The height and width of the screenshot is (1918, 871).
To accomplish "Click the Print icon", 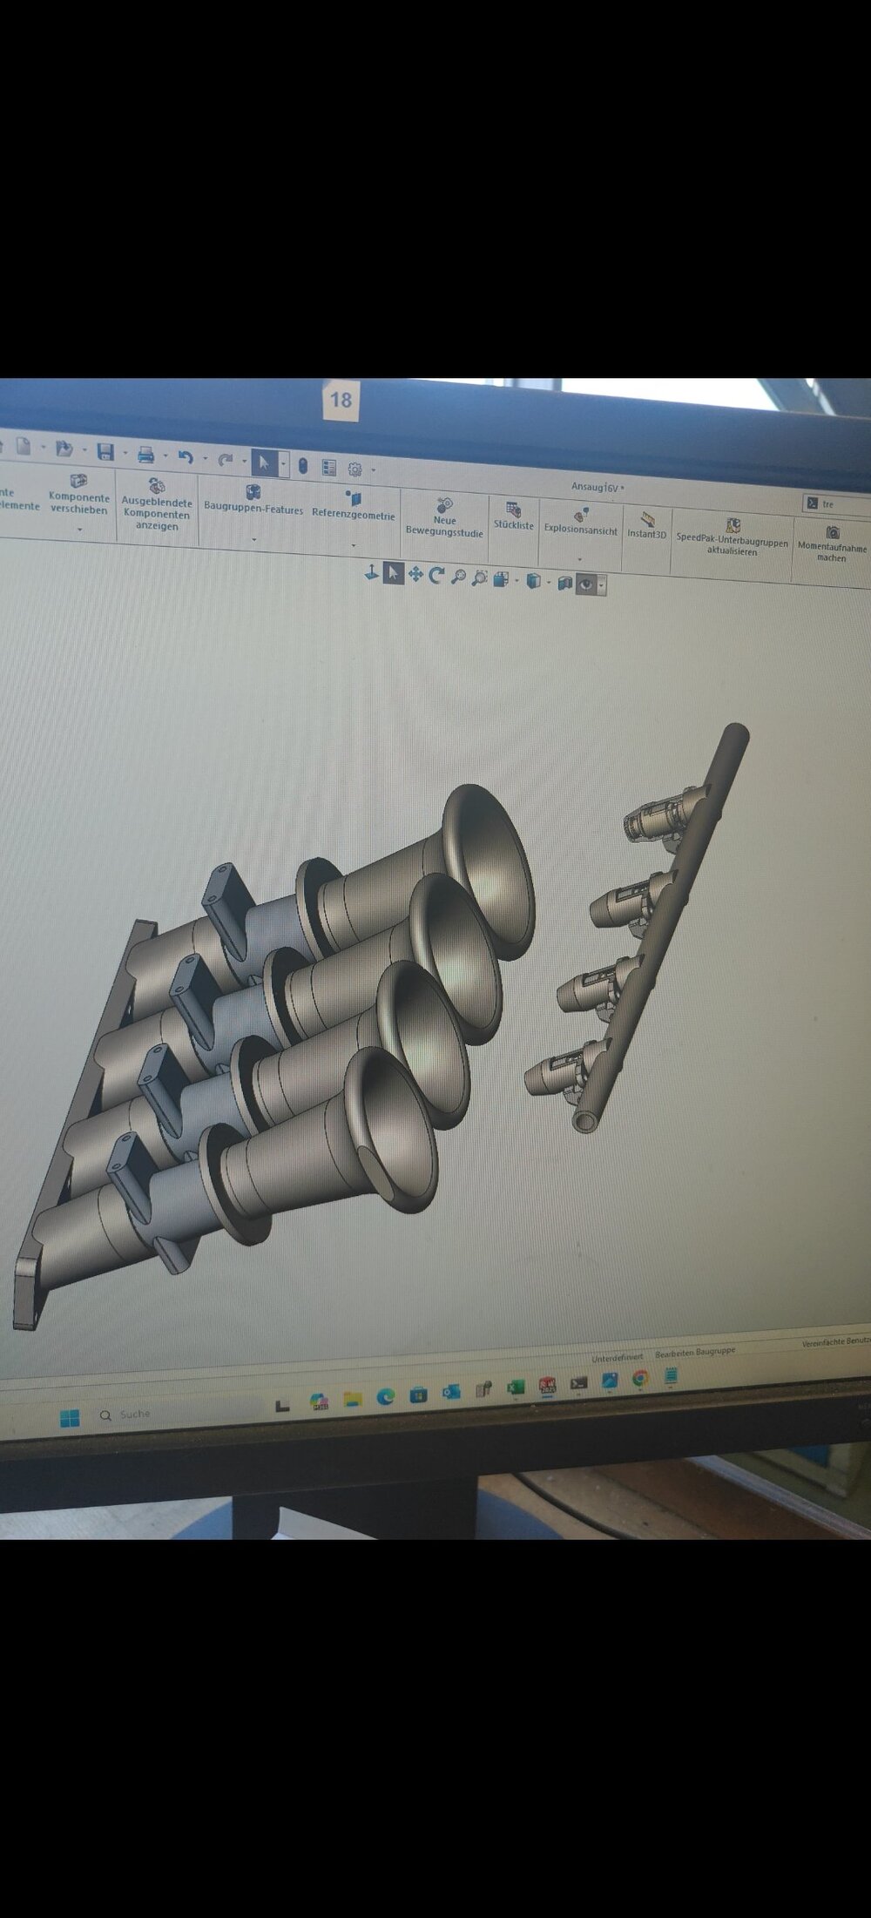I will (x=145, y=454).
